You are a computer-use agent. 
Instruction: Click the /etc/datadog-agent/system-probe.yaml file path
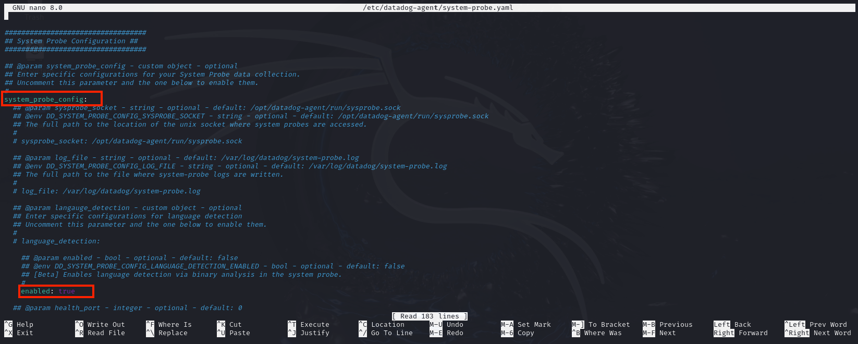point(438,8)
